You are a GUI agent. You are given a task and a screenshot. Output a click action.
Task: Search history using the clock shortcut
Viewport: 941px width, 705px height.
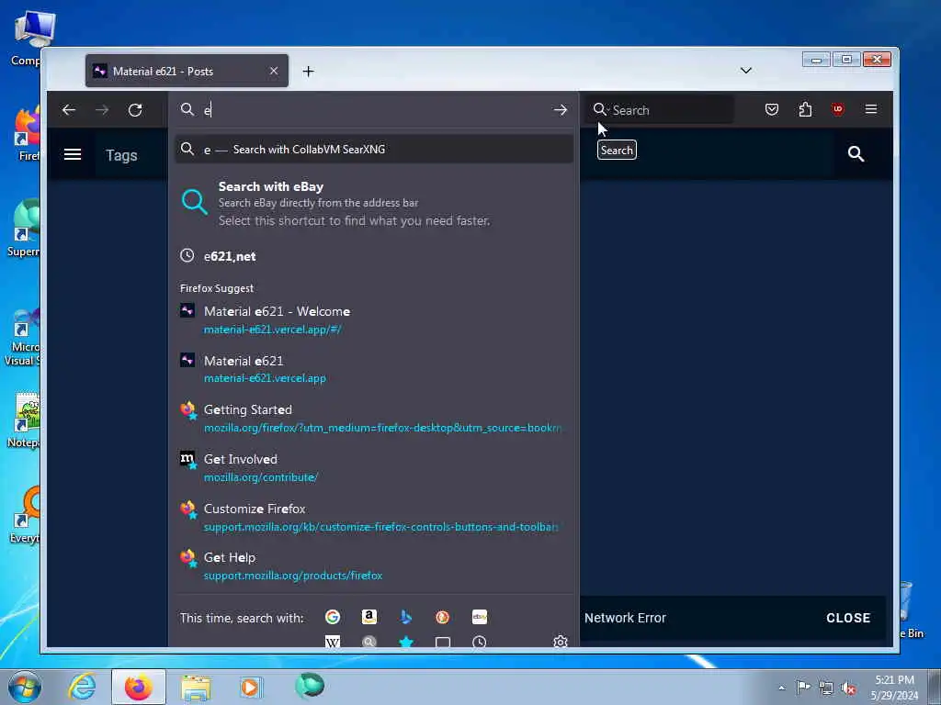tap(480, 642)
